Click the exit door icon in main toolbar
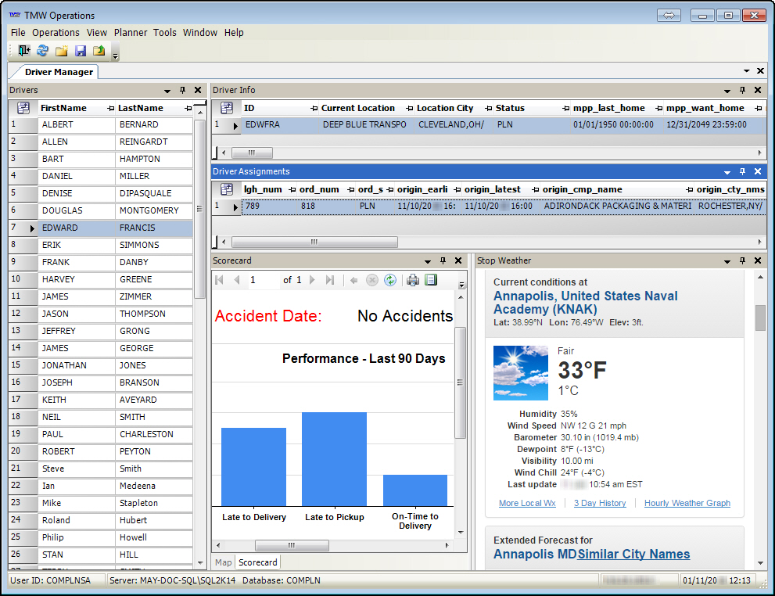This screenshot has height=596, width=775. 24,51
